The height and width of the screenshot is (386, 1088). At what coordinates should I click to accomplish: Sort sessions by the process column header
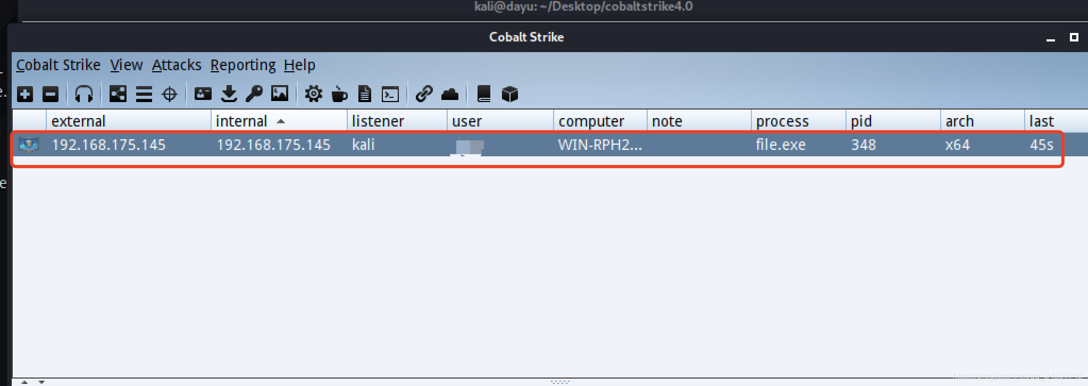[799, 121]
